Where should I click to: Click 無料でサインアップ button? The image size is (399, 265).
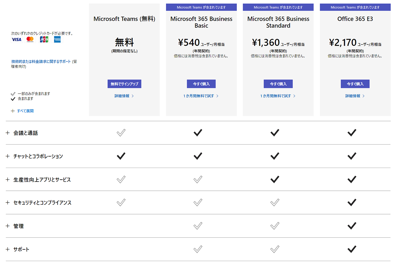(x=124, y=84)
